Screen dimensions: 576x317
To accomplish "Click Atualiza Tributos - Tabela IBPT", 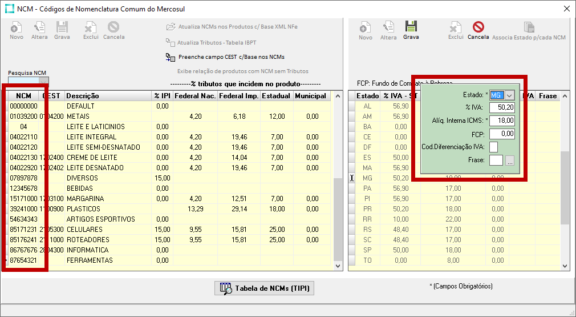I will [218, 42].
